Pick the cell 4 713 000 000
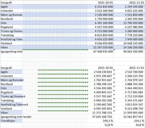The height and width of the screenshot is (128, 145). [x=104, y=31]
